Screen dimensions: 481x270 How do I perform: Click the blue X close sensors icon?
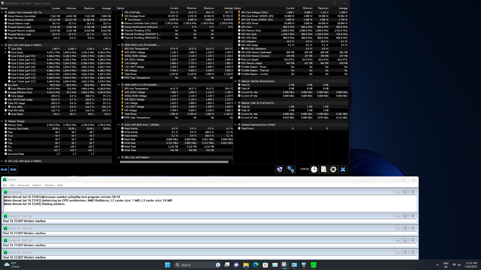click(x=343, y=169)
